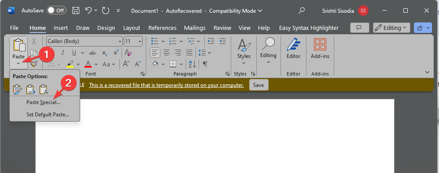Expand the font size 11 dropdown

140,41
